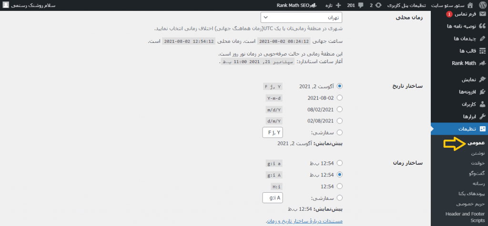Click the comments bubble icon showing 201

(361, 6)
